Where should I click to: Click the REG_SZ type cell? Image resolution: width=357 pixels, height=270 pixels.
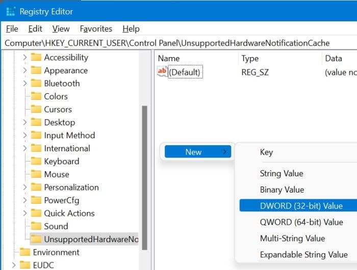coord(255,72)
